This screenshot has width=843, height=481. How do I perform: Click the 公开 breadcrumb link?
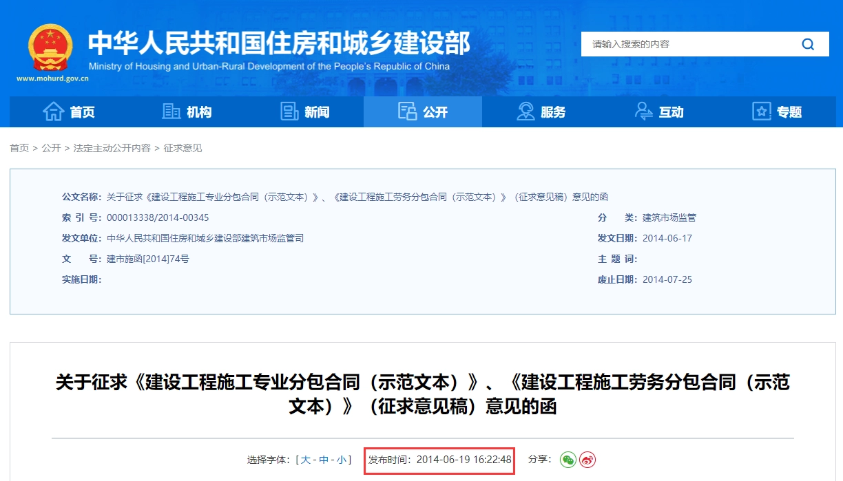(x=51, y=148)
